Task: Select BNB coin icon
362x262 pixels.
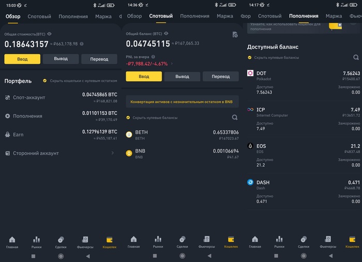Action: click(129, 153)
